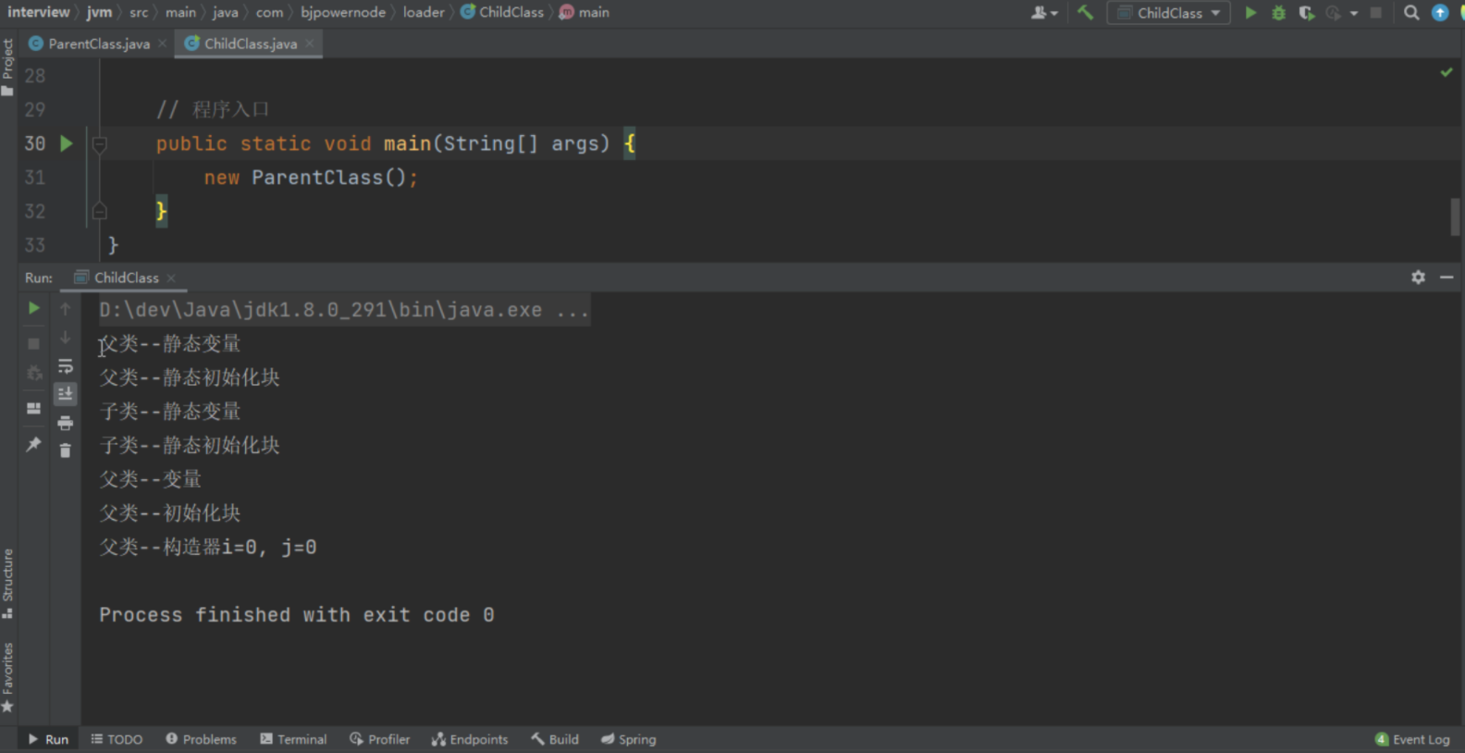Open the Profiler tool window

(379, 739)
